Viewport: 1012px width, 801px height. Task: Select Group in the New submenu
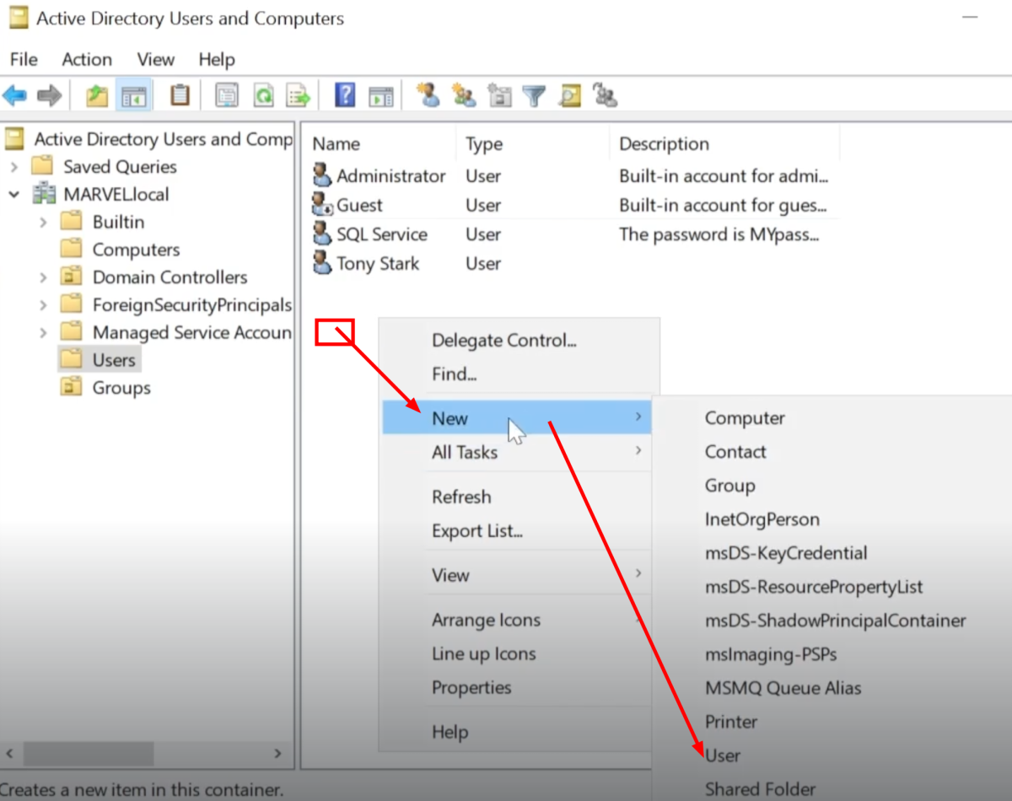pyautogui.click(x=729, y=486)
